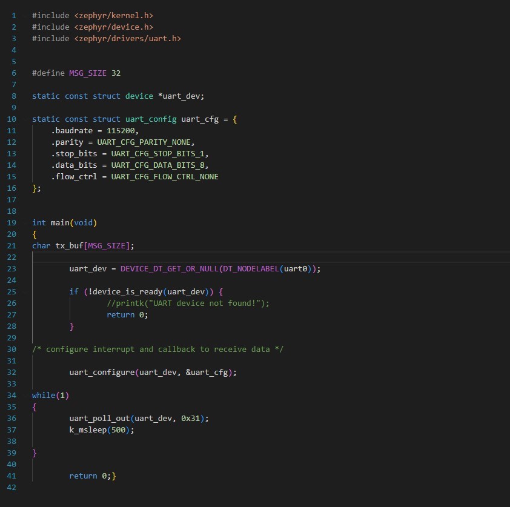The image size is (510, 507).
Task: Click the closing }; of the uart_cfg struct
Action: point(36,188)
